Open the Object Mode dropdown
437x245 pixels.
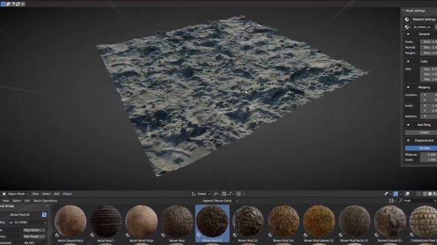pos(16,194)
